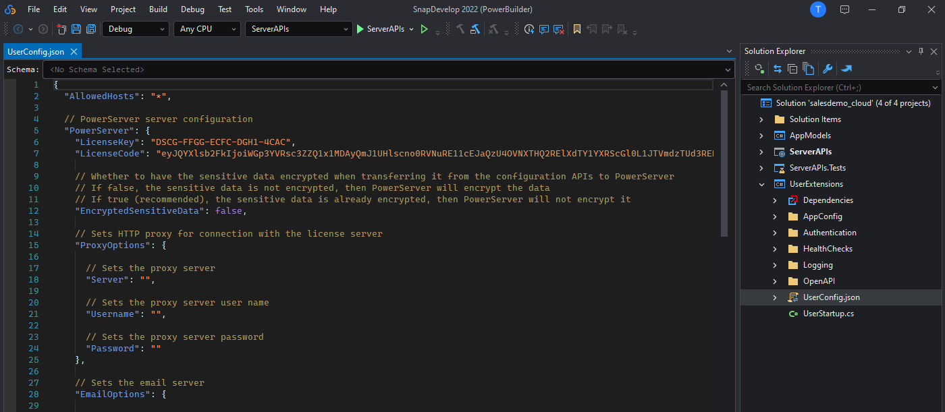Expand the Authentication folder
This screenshot has width=945, height=412.
tap(775, 233)
